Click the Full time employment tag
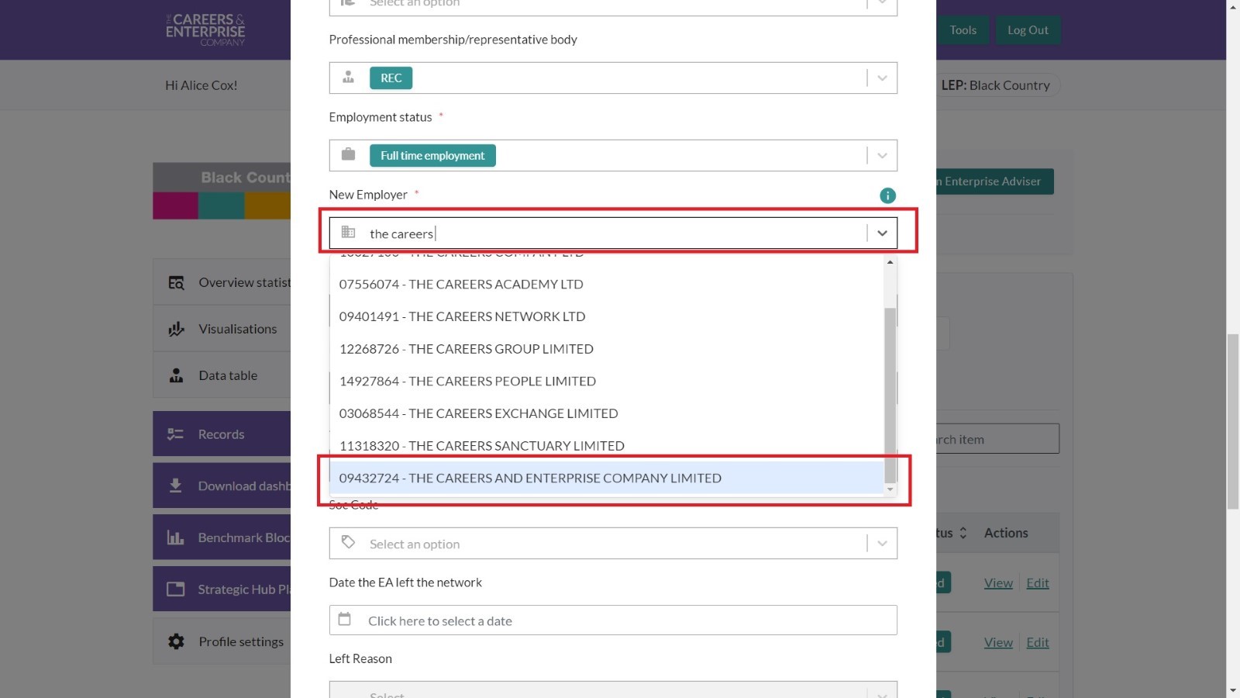This screenshot has height=698, width=1240. (432, 155)
